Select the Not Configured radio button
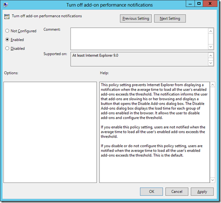The width and height of the screenshot is (221, 203). pyautogui.click(x=7, y=31)
